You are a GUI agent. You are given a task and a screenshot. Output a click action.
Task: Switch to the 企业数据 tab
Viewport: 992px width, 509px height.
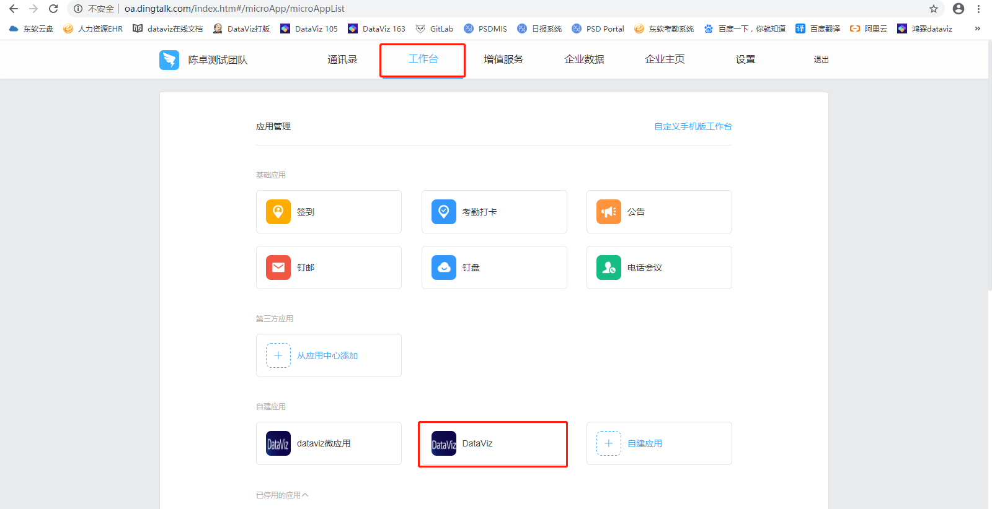(584, 59)
